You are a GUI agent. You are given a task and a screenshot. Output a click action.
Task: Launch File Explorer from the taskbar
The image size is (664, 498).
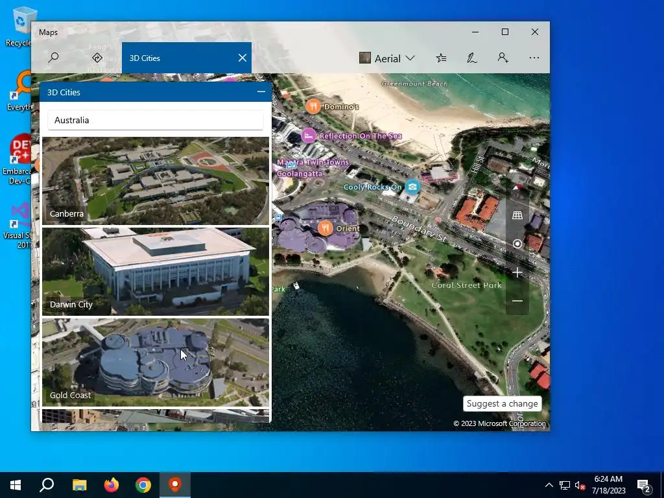click(80, 485)
